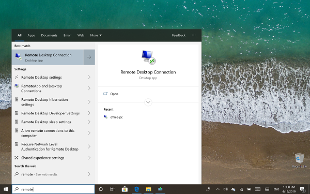Open the OneDrive cloud tray icon
The width and height of the screenshot is (310, 194).
tap(234, 189)
